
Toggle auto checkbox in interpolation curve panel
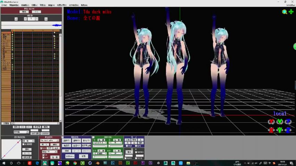pyautogui.click(x=23, y=144)
